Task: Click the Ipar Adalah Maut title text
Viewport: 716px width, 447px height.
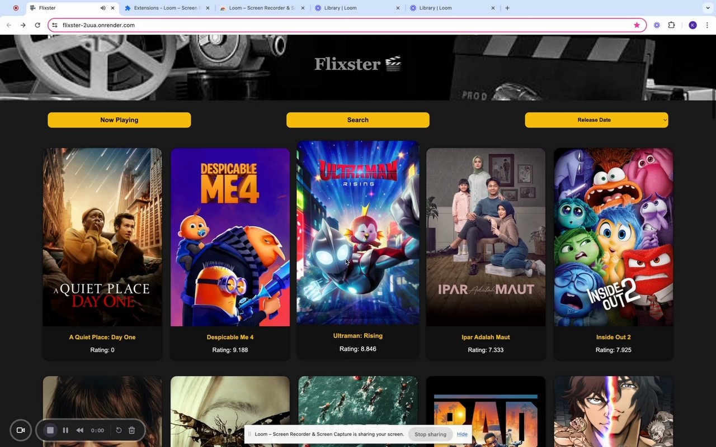Action: tap(486, 337)
